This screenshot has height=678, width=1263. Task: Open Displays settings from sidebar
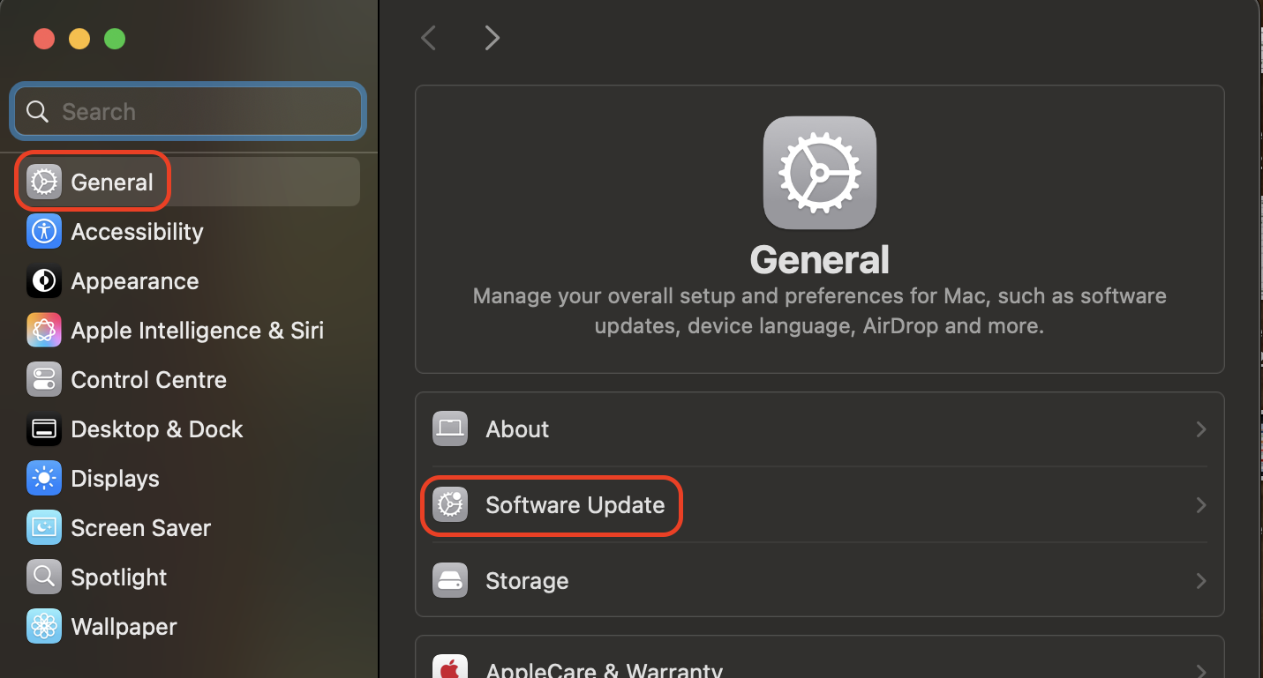43,478
